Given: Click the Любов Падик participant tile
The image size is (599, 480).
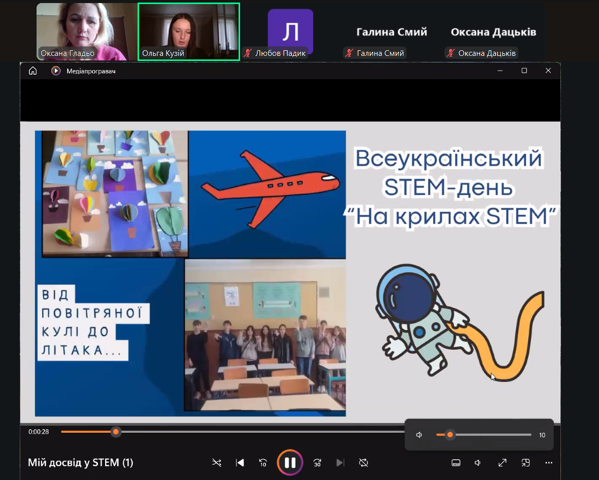Looking at the screenshot, I should tap(290, 31).
